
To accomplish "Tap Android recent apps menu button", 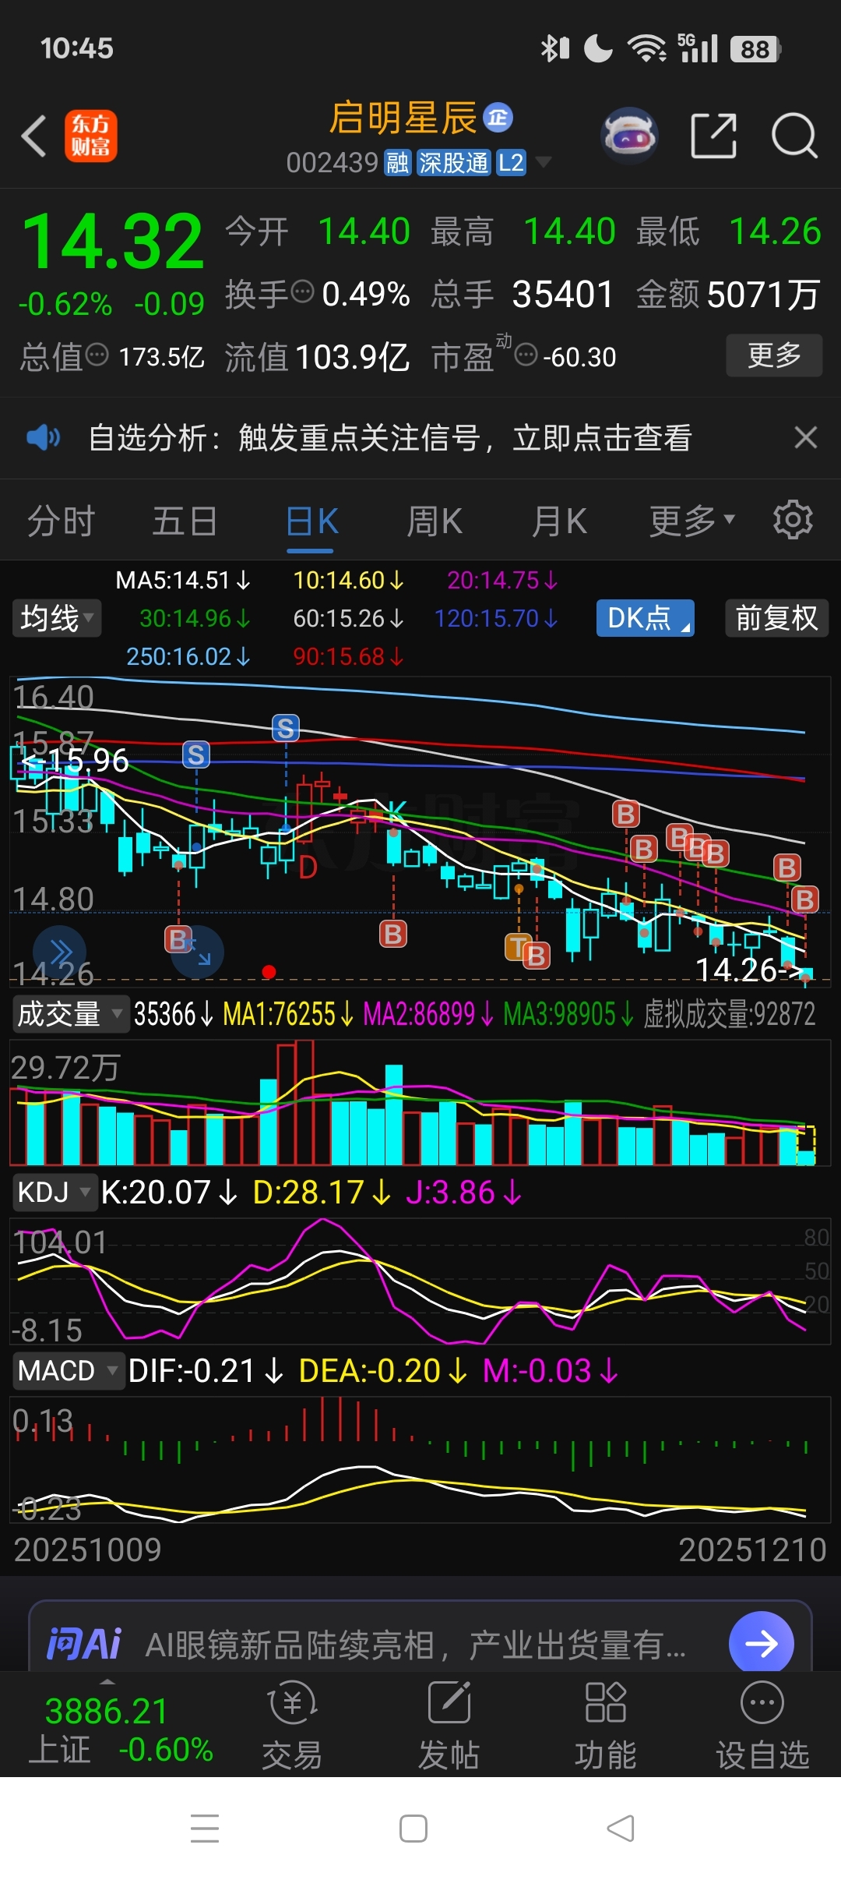I will tap(205, 1828).
